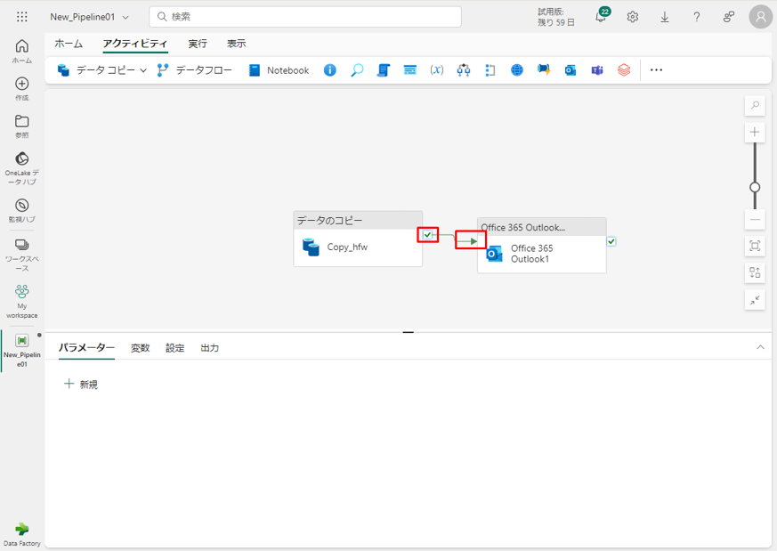Select the Set variable (x) icon
This screenshot has height=551, width=777.
click(x=436, y=70)
